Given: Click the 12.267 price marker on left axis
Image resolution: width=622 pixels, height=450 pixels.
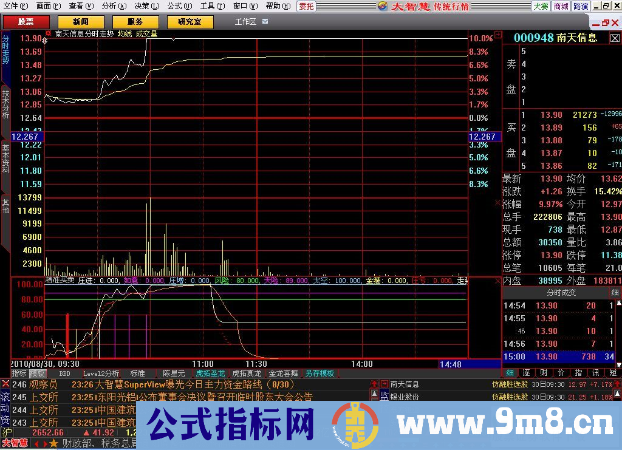Looking at the screenshot, I should pyautogui.click(x=27, y=137).
